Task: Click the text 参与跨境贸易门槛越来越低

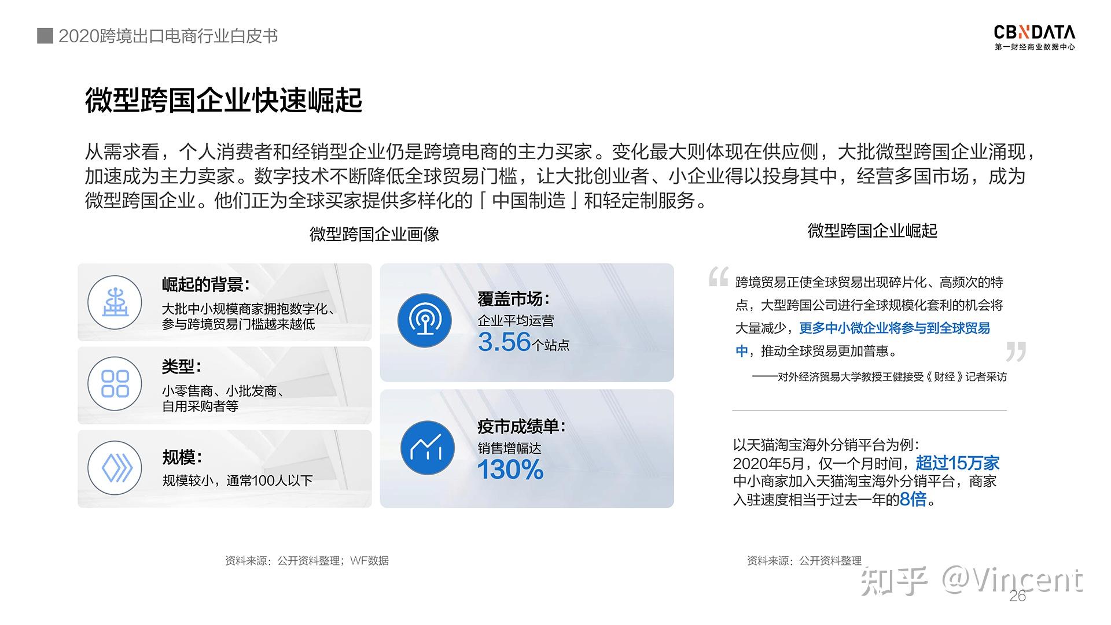Action: tap(238, 324)
